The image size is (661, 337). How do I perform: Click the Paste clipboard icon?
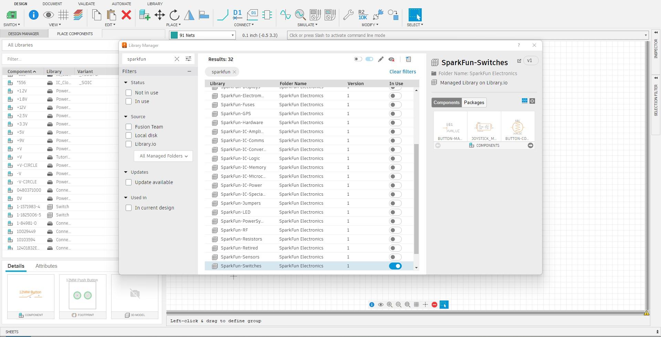(112, 15)
